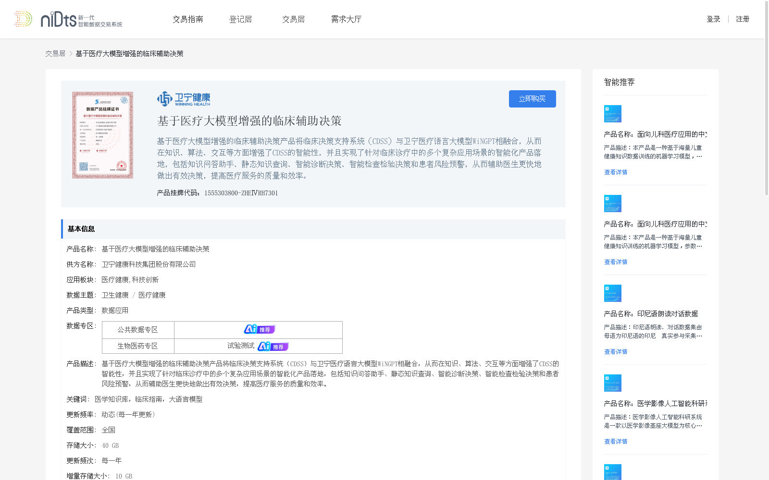Click the 产品名称: 印尼语朗读对话数据 title
The width and height of the screenshot is (769, 480).
click(651, 314)
